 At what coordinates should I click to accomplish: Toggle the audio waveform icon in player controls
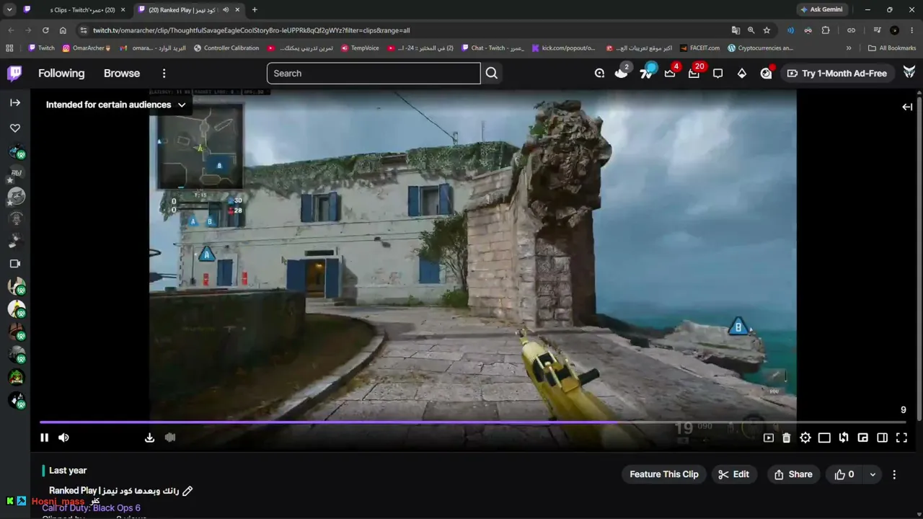click(170, 438)
